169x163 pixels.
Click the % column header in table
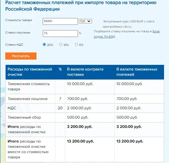[60, 69]
